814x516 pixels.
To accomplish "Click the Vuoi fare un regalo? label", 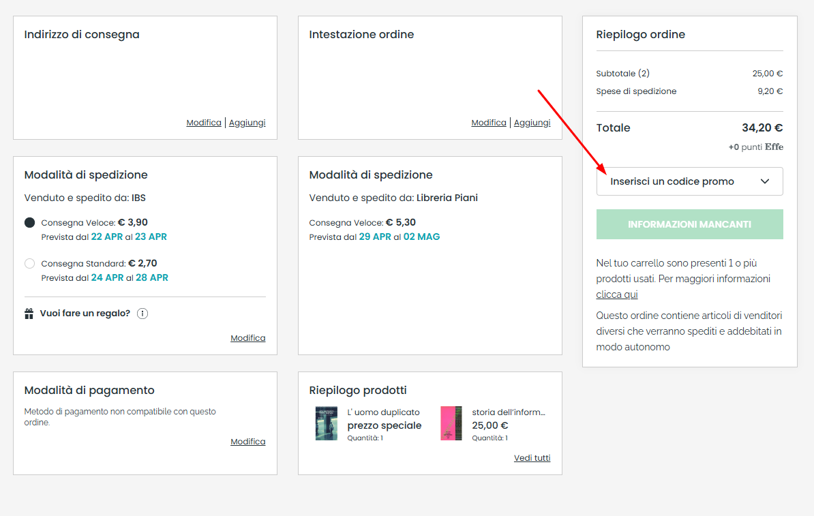I will coord(85,314).
